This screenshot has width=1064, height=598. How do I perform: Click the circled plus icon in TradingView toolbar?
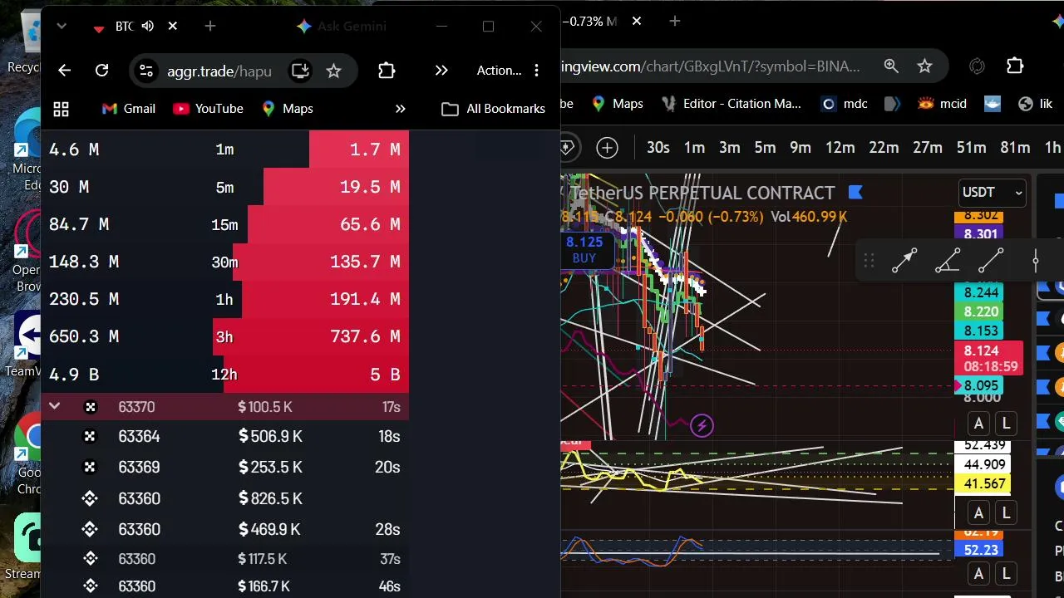pos(608,148)
